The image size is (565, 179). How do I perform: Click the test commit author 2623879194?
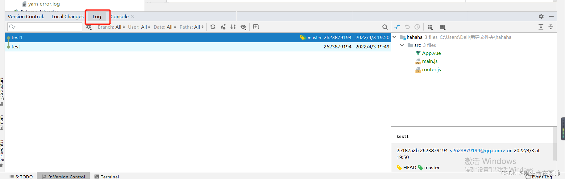(x=338, y=47)
